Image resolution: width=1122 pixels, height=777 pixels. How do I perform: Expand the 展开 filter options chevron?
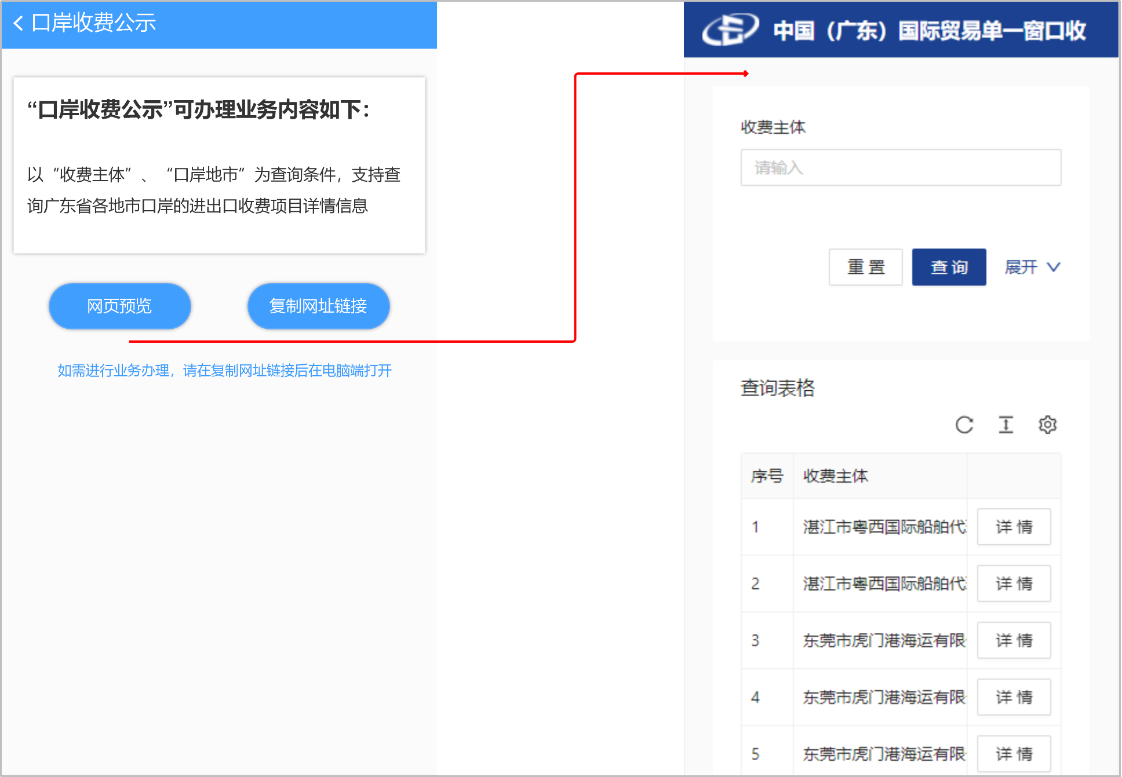pos(1033,267)
